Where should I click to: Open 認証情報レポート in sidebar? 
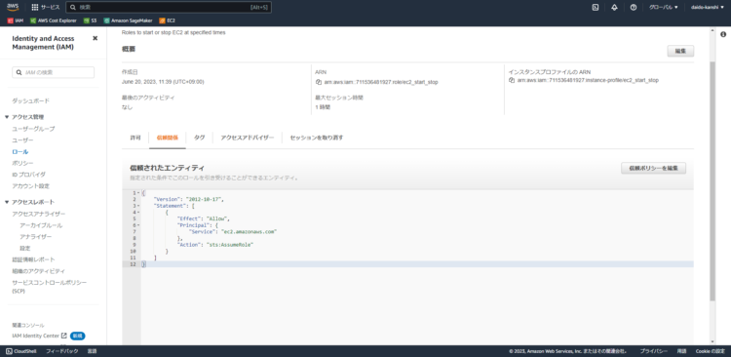[x=33, y=259]
